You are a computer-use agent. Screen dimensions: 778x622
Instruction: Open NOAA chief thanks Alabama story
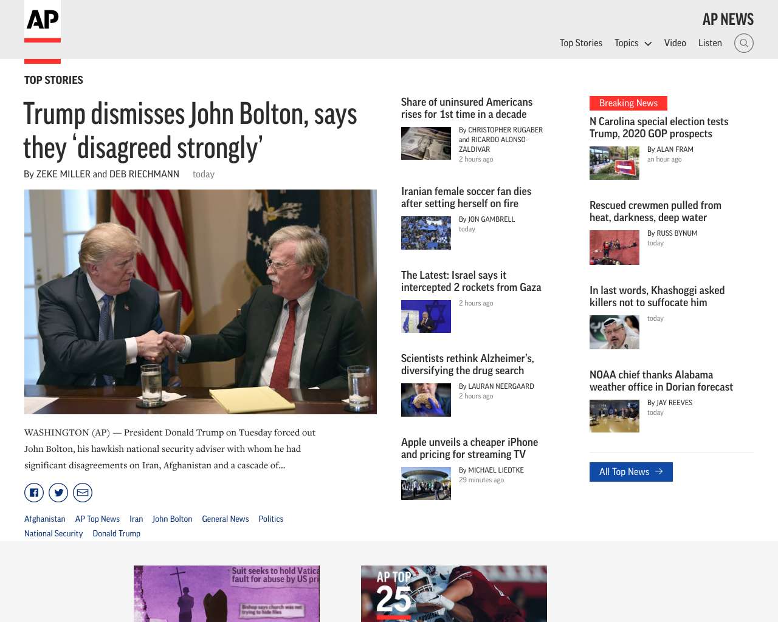pos(661,381)
